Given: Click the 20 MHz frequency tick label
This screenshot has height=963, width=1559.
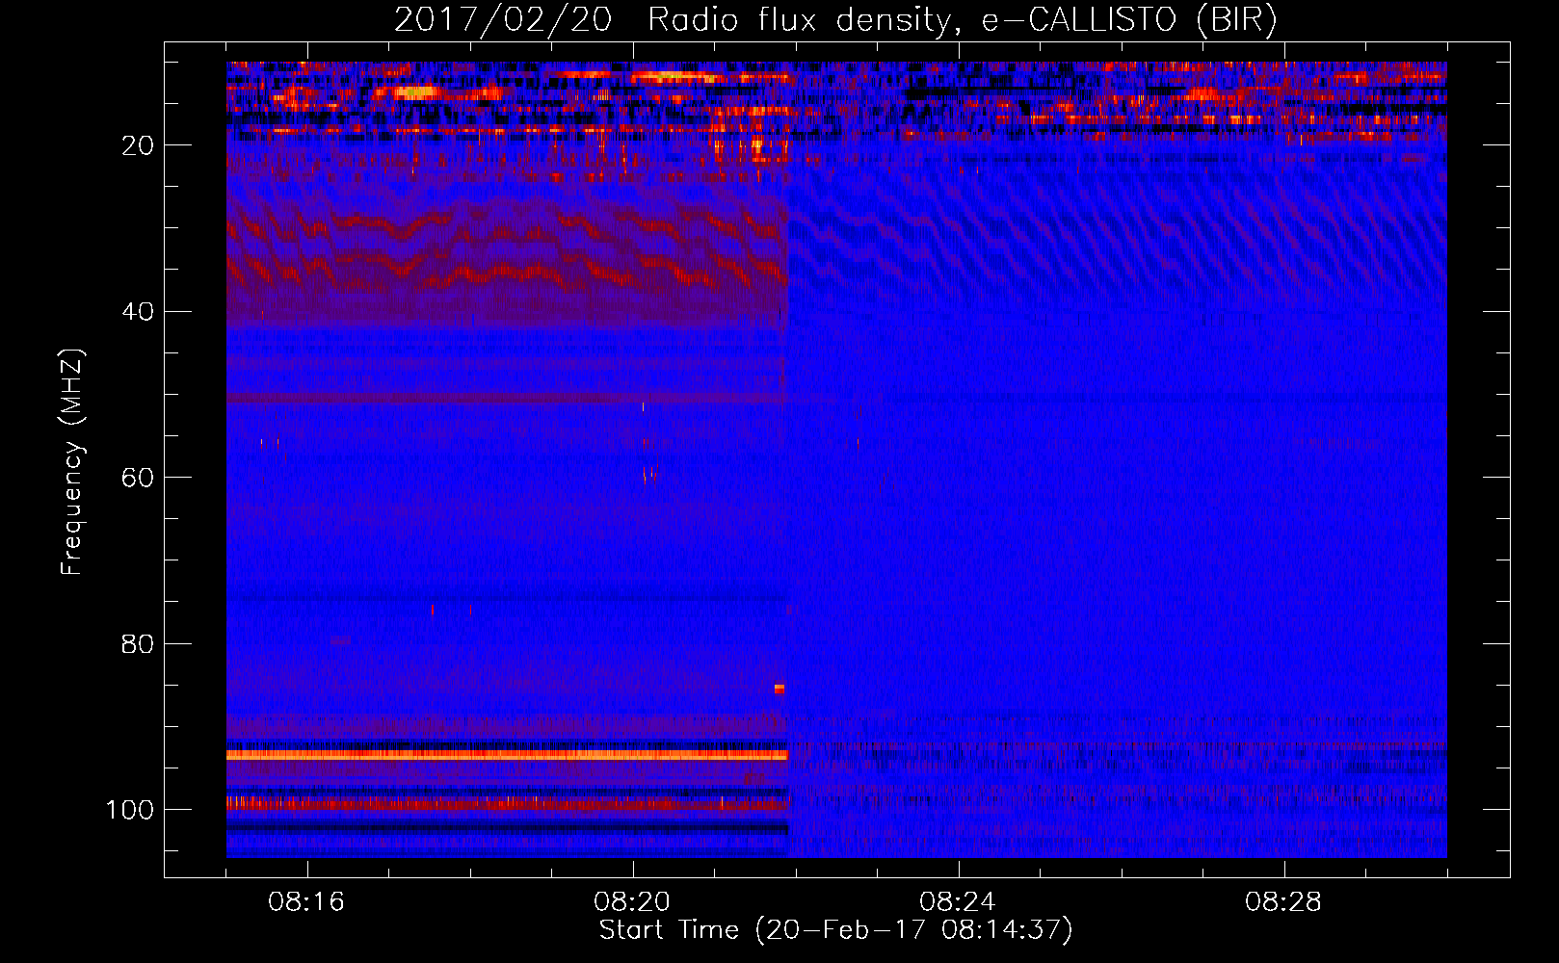Looking at the screenshot, I should click(138, 145).
